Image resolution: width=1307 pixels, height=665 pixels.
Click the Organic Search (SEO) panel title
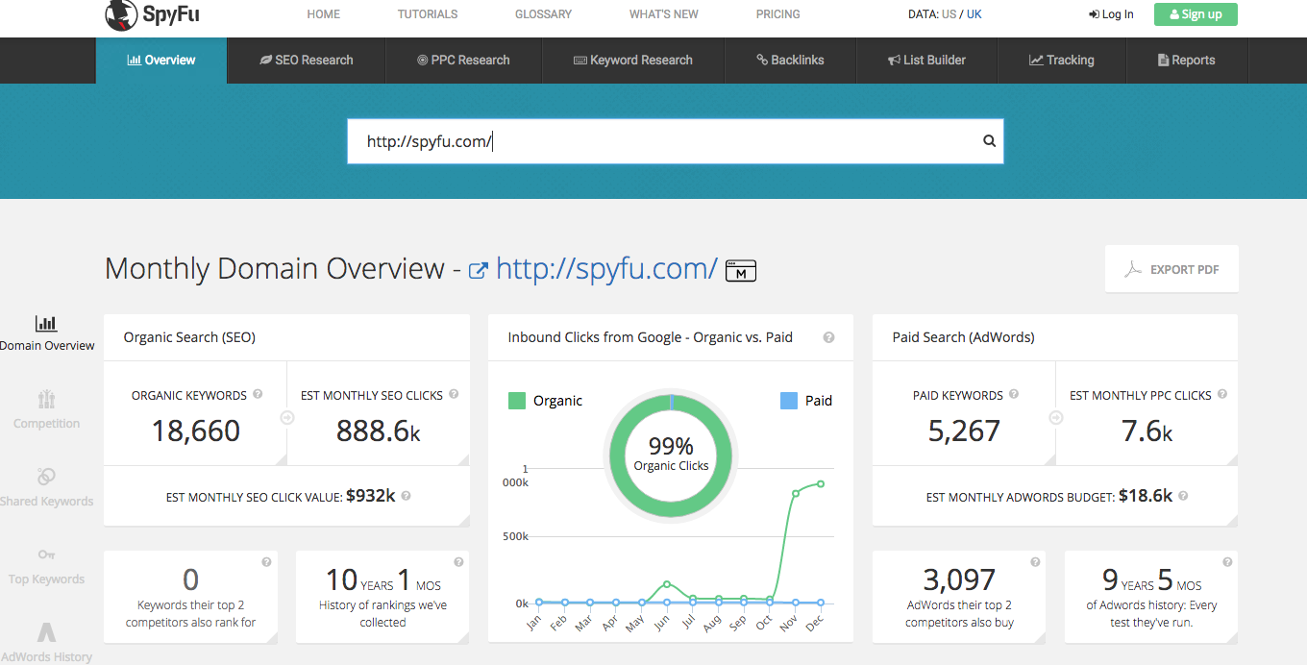click(x=189, y=337)
